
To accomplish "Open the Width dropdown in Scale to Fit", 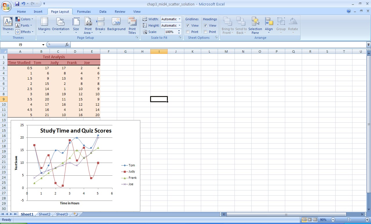I will point(179,19).
